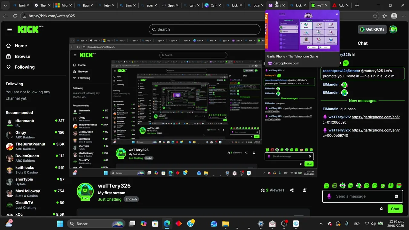Image resolution: width=409 pixels, height=230 pixels.
Task: Select the angry square green emote
Action: (335, 186)
